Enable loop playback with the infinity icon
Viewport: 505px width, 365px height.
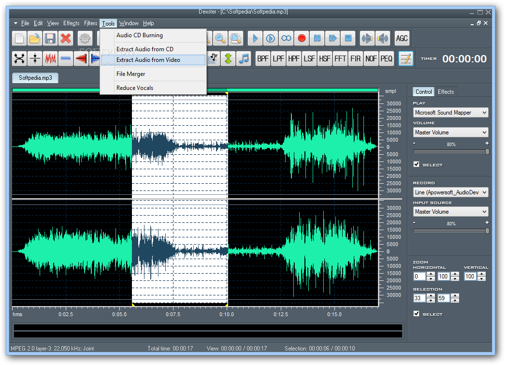(x=286, y=38)
